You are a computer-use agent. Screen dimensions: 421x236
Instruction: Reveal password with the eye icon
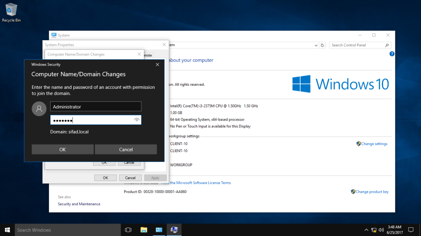tap(137, 120)
